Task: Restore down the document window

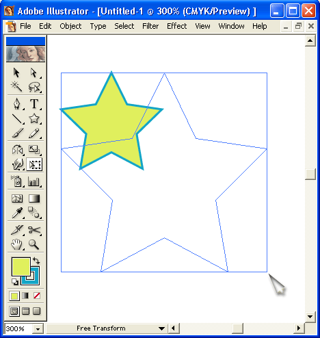Action: click(x=298, y=27)
